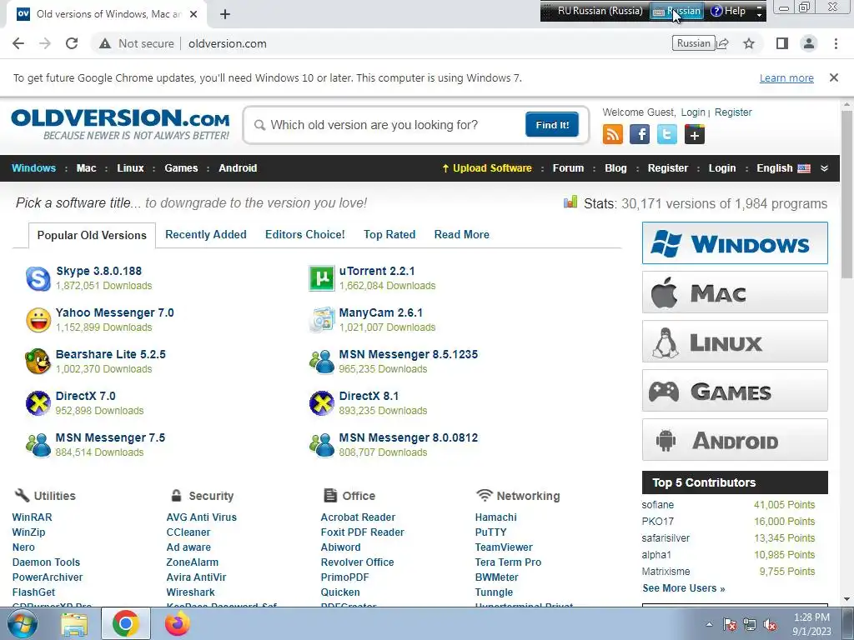Open the RSS feed icon
Image resolution: width=854 pixels, height=640 pixels.
click(x=612, y=134)
